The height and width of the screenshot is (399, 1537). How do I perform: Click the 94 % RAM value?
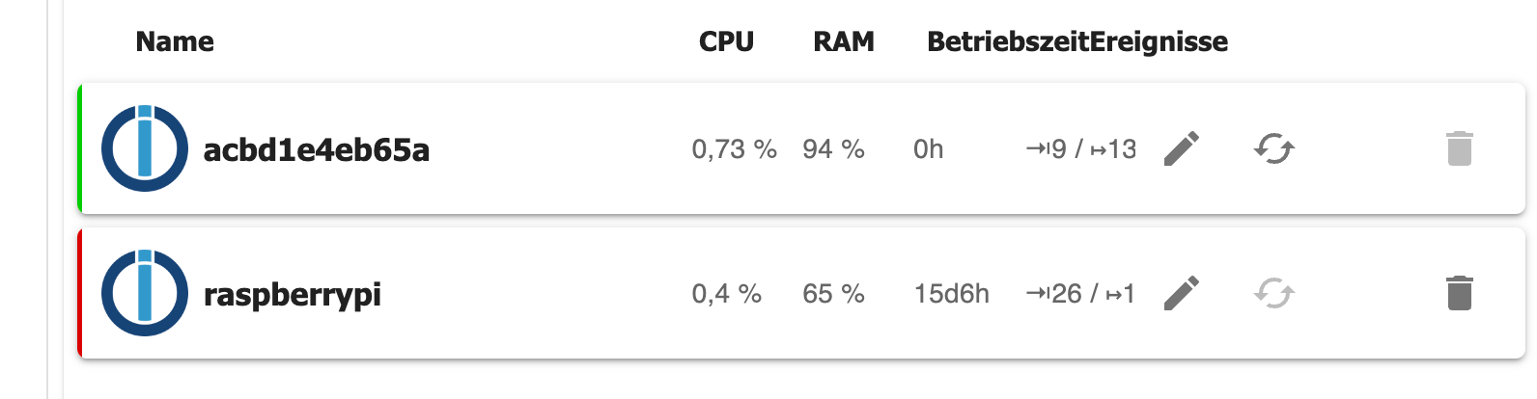[x=833, y=149]
